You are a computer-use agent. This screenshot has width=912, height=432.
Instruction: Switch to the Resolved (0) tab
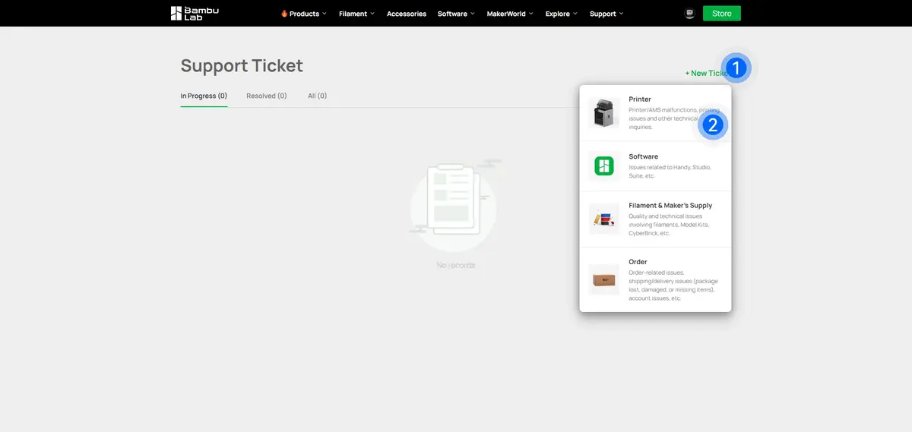(x=267, y=96)
